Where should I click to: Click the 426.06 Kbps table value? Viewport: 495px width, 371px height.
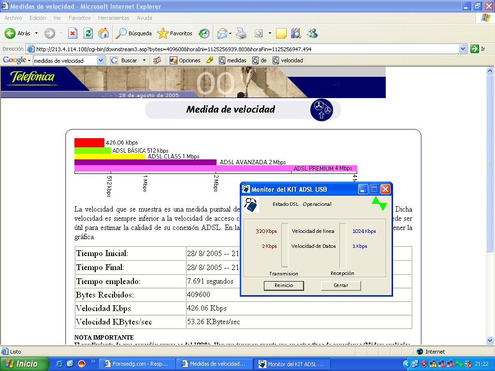(x=207, y=308)
